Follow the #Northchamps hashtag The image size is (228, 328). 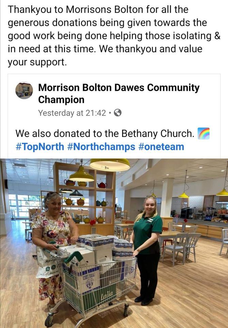coord(101,147)
